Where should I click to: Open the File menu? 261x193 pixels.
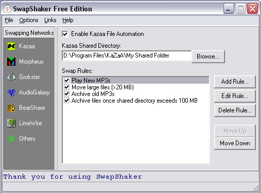click(9, 20)
